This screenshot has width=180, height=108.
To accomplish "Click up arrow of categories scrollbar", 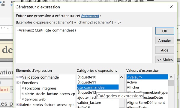I will tap(121, 77).
